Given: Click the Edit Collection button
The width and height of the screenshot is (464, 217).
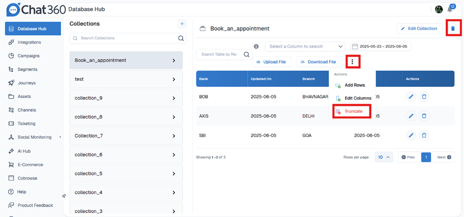Looking at the screenshot, I should click(x=419, y=29).
